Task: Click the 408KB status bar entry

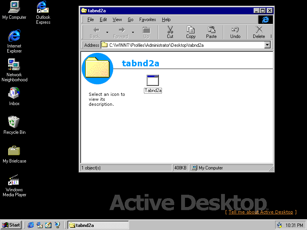Action: point(180,168)
